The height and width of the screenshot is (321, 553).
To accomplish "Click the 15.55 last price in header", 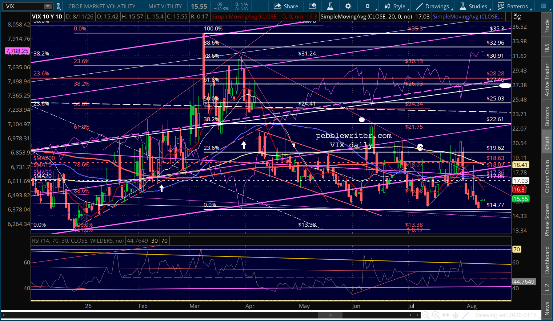I will tap(199, 7).
